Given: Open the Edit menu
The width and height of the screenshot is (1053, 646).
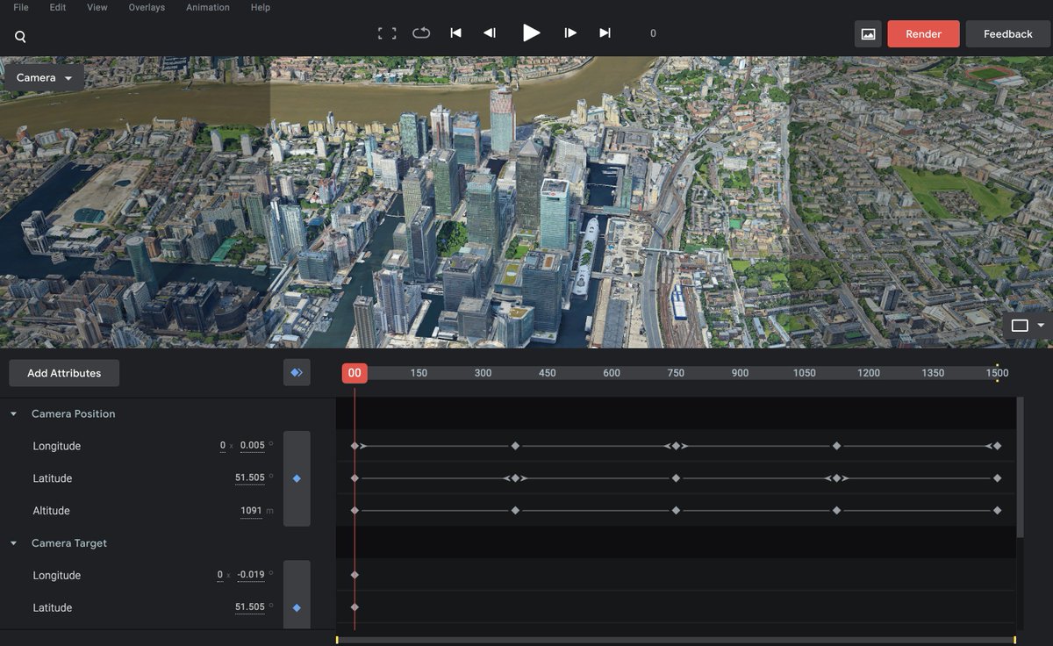Looking at the screenshot, I should [58, 7].
